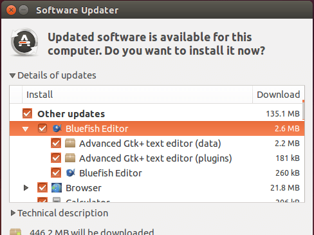Image resolution: width=314 pixels, height=235 pixels.
Task: Uncheck Advanced Gtk+ text editor (data)
Action: point(56,143)
